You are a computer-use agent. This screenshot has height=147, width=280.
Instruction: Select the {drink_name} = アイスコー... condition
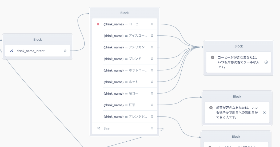[125, 36]
